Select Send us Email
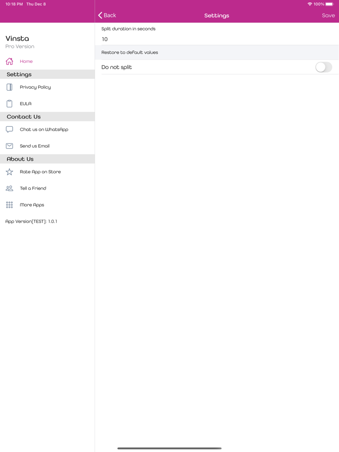339x452 pixels. [x=47, y=146]
